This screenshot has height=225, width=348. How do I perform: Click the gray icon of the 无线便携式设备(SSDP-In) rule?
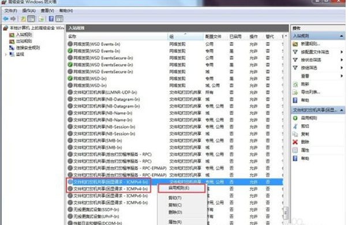(x=70, y=209)
